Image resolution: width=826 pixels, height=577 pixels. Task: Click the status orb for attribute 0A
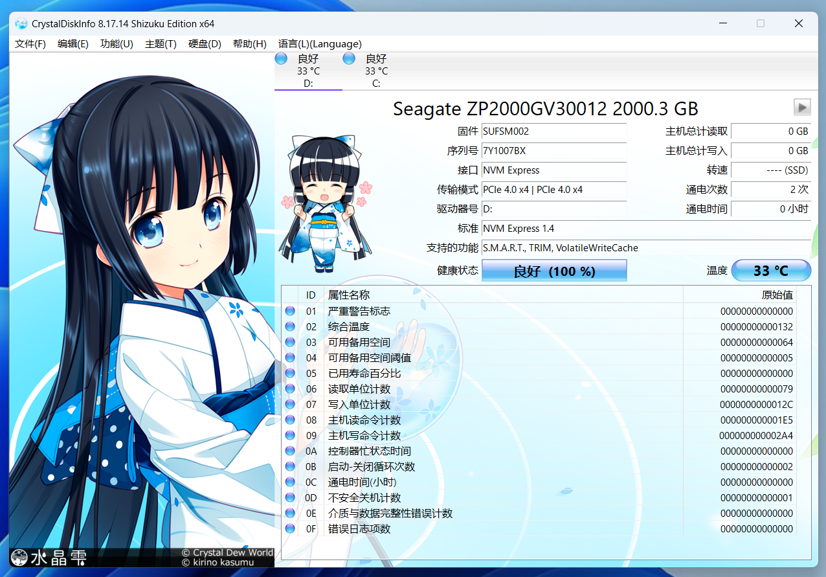click(x=290, y=451)
